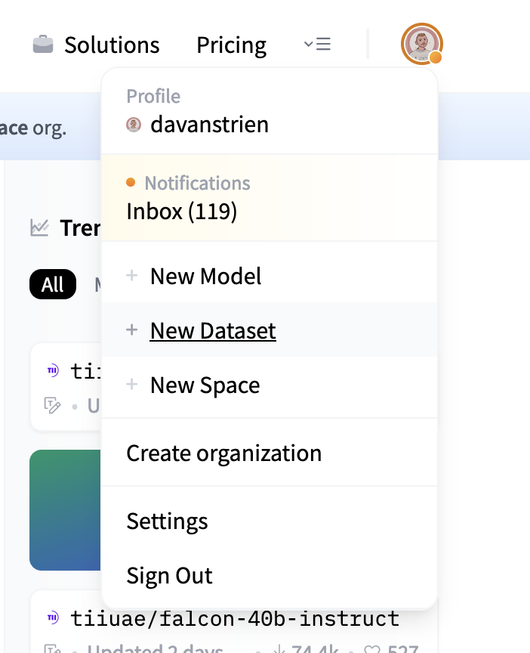The height and width of the screenshot is (653, 530).
Task: Click the plus icon beside New Space
Action: click(133, 385)
